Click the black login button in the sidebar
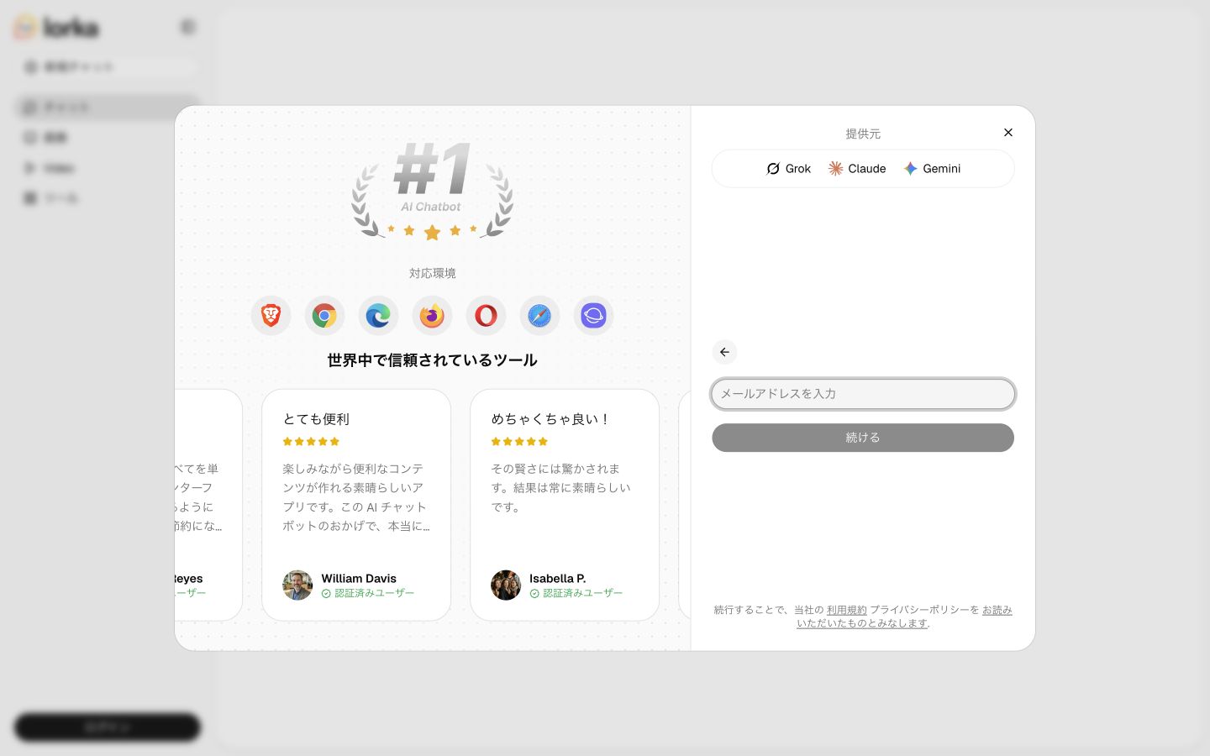Image resolution: width=1210 pixels, height=756 pixels. [108, 727]
